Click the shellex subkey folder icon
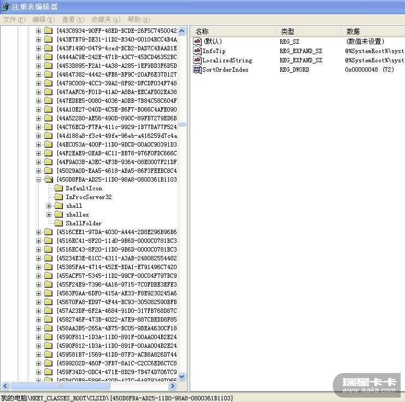Screen dimensions: 405x402 coord(58,214)
